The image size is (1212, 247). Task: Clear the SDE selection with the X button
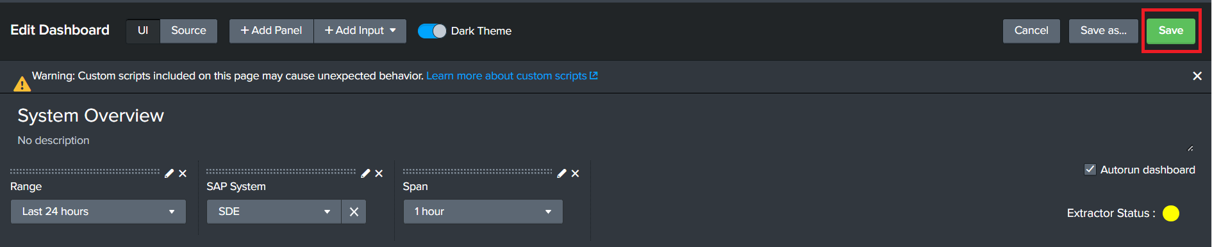pyautogui.click(x=354, y=212)
